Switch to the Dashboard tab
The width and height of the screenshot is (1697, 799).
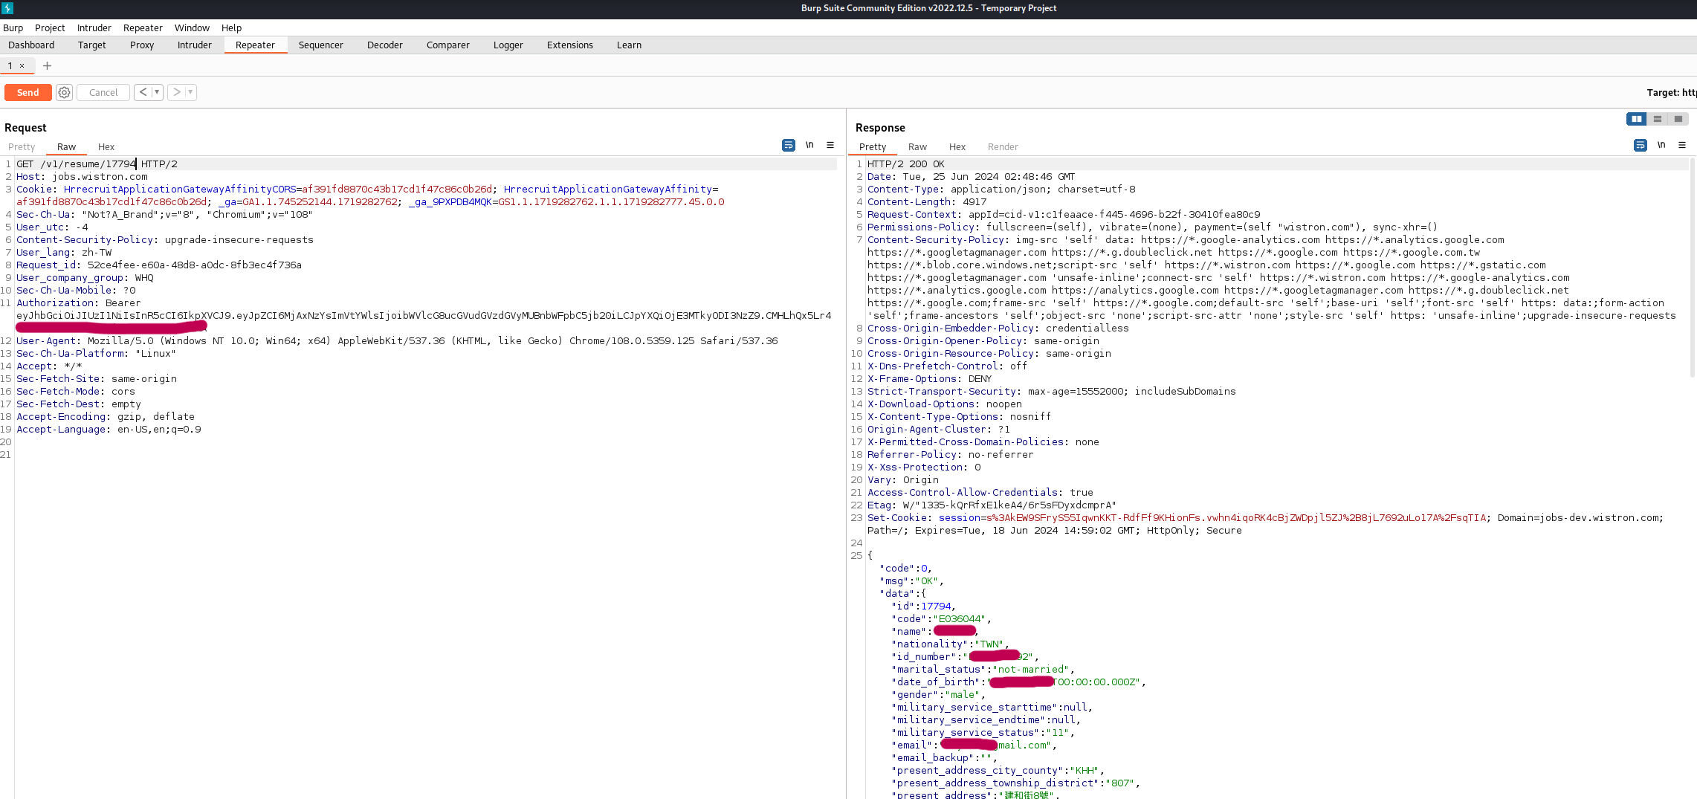31,45
